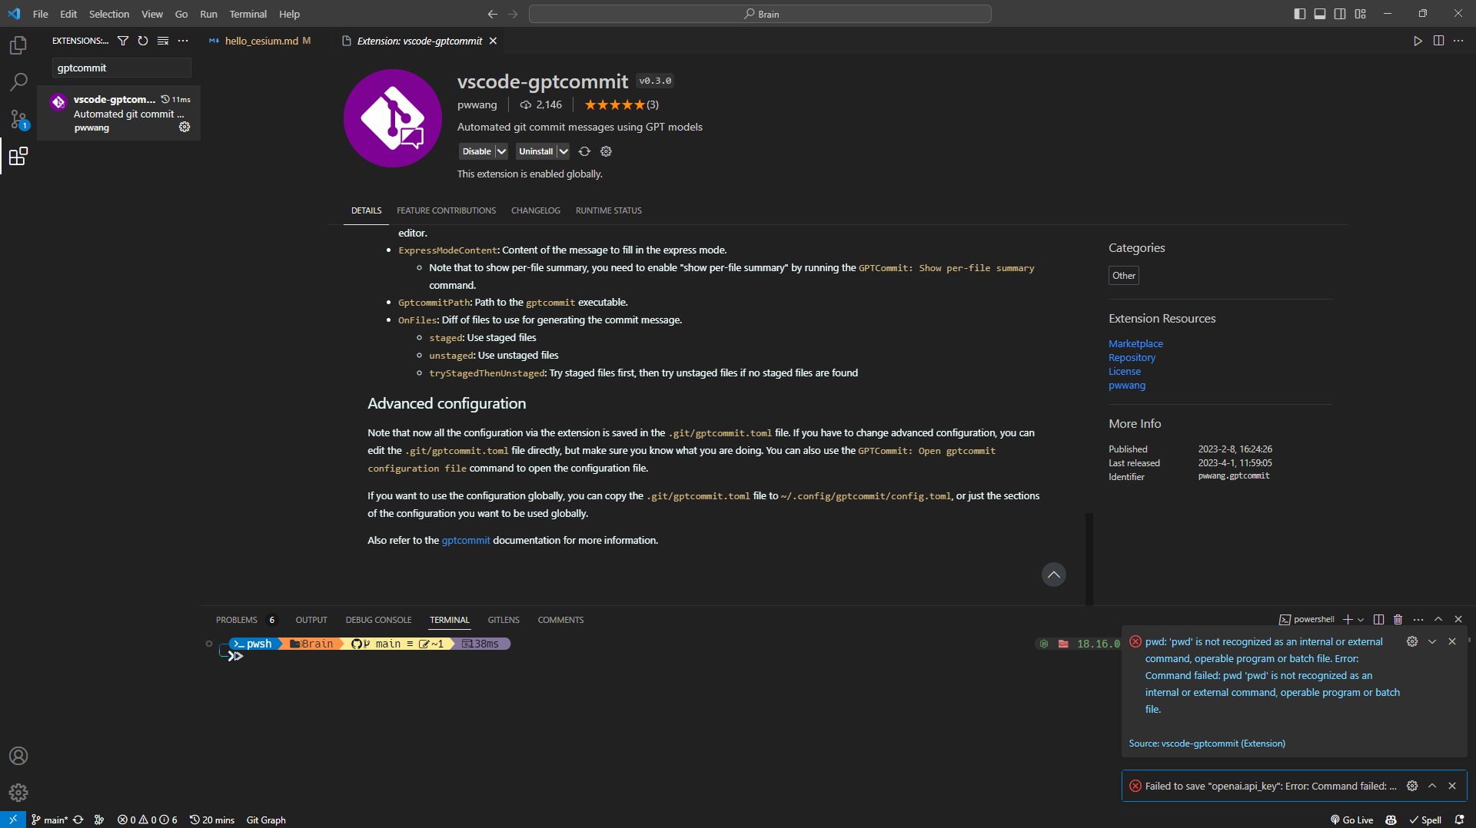The width and height of the screenshot is (1476, 828).
Task: Open the Uninstall dropdown arrow
Action: (563, 151)
